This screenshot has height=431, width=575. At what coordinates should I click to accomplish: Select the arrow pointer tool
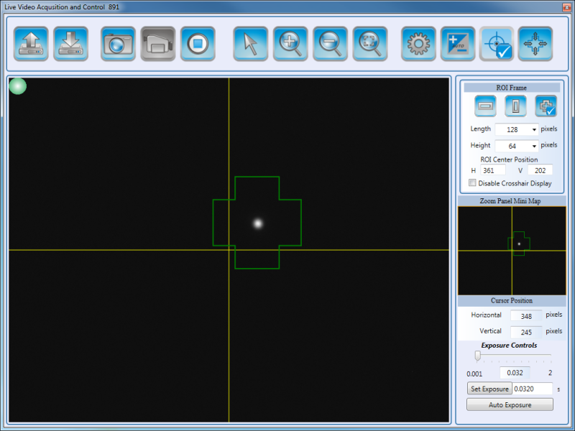click(x=250, y=44)
